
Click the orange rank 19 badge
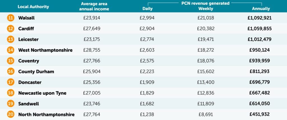10,103
